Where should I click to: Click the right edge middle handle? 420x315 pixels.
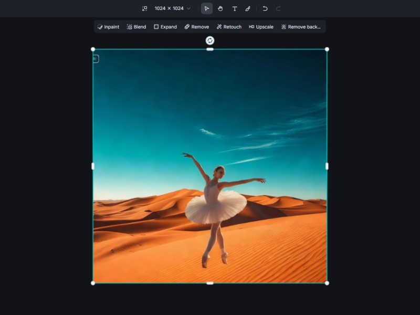coord(327,166)
